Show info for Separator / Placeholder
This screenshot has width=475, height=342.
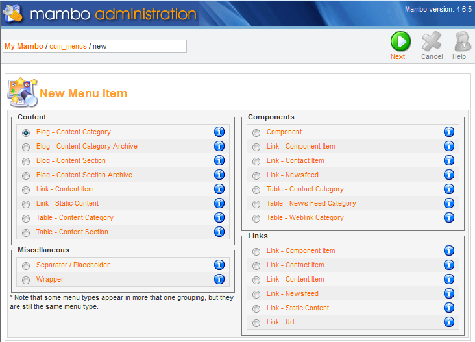pos(219,265)
